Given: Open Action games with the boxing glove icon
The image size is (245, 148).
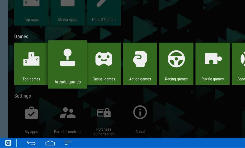Looking at the screenshot, I should pos(140,58).
